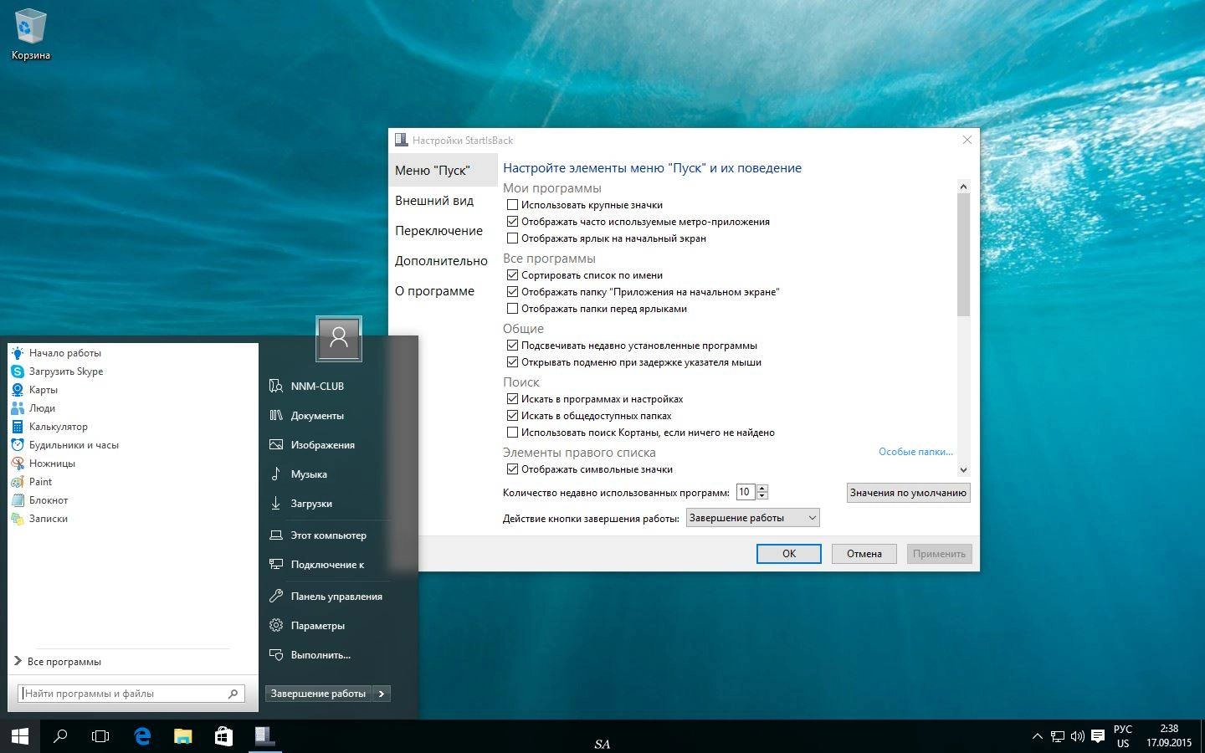Click the user account picture
Screen dimensions: 1205x753
pos(339,338)
